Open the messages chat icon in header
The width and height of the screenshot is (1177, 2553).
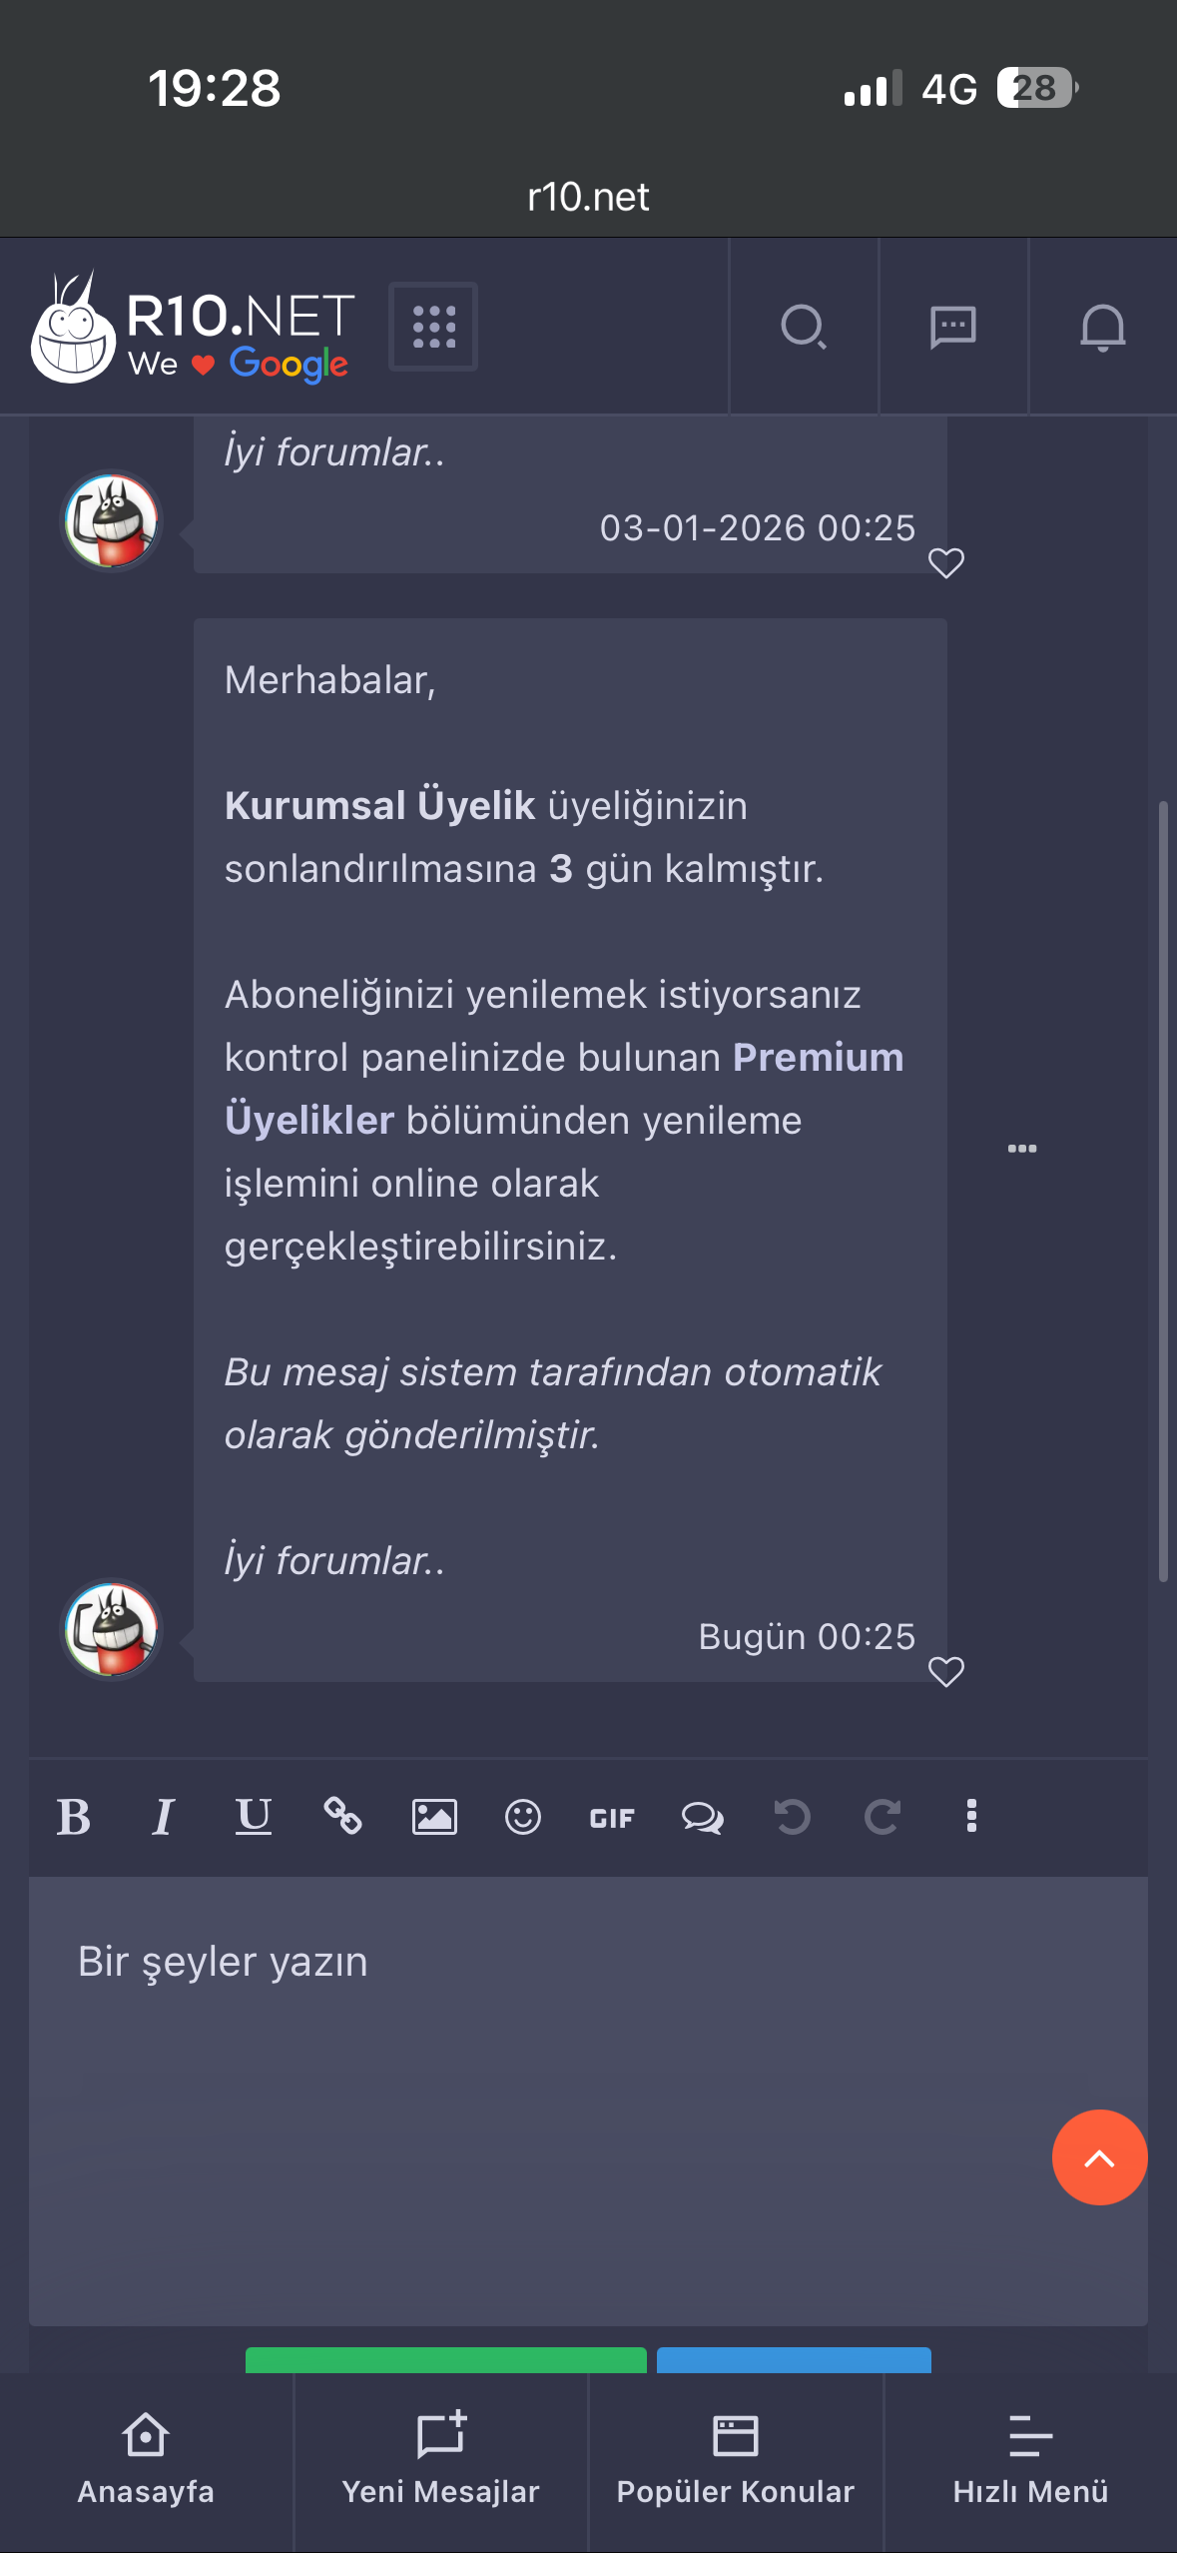tap(953, 327)
